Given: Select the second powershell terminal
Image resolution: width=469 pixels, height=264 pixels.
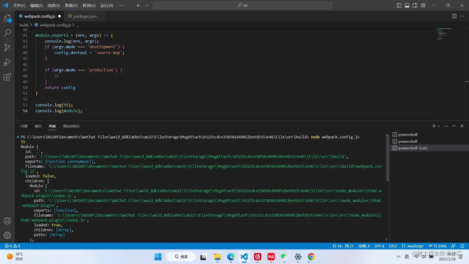Looking at the screenshot, I should click(429, 141).
